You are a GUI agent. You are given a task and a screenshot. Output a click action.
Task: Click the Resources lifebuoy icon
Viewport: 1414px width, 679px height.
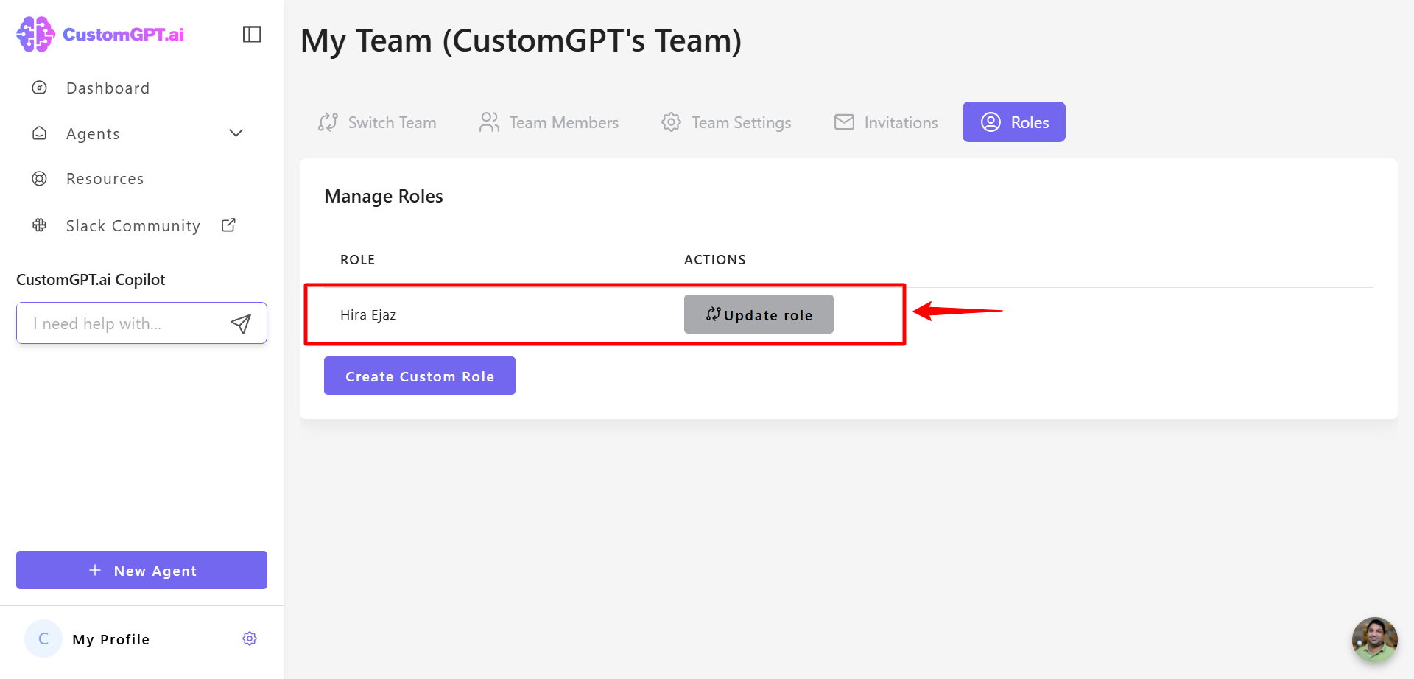click(40, 179)
